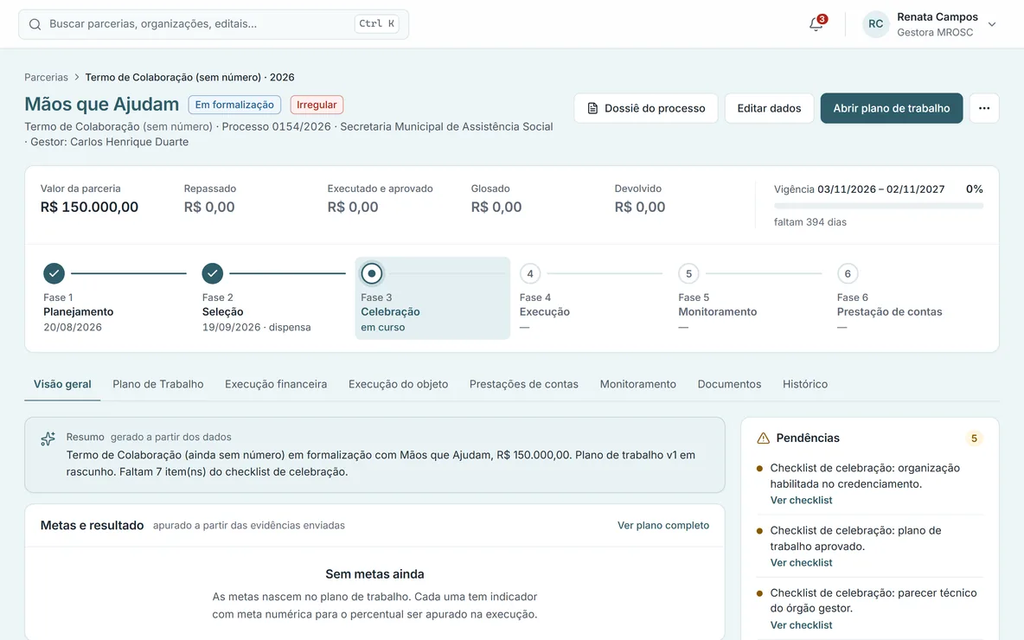The image size is (1024, 640).
Task: Focus the search parcerias input field
Action: tap(214, 24)
